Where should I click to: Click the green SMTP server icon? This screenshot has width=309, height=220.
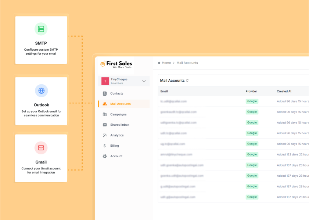(41, 29)
